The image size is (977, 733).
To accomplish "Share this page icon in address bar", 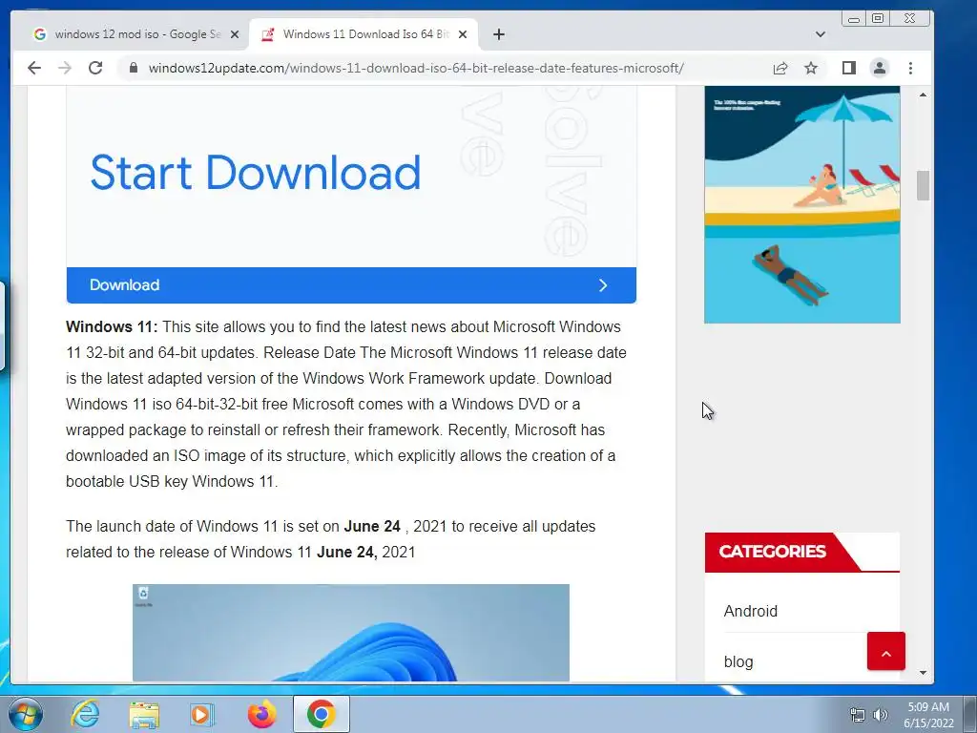I will click(x=780, y=68).
